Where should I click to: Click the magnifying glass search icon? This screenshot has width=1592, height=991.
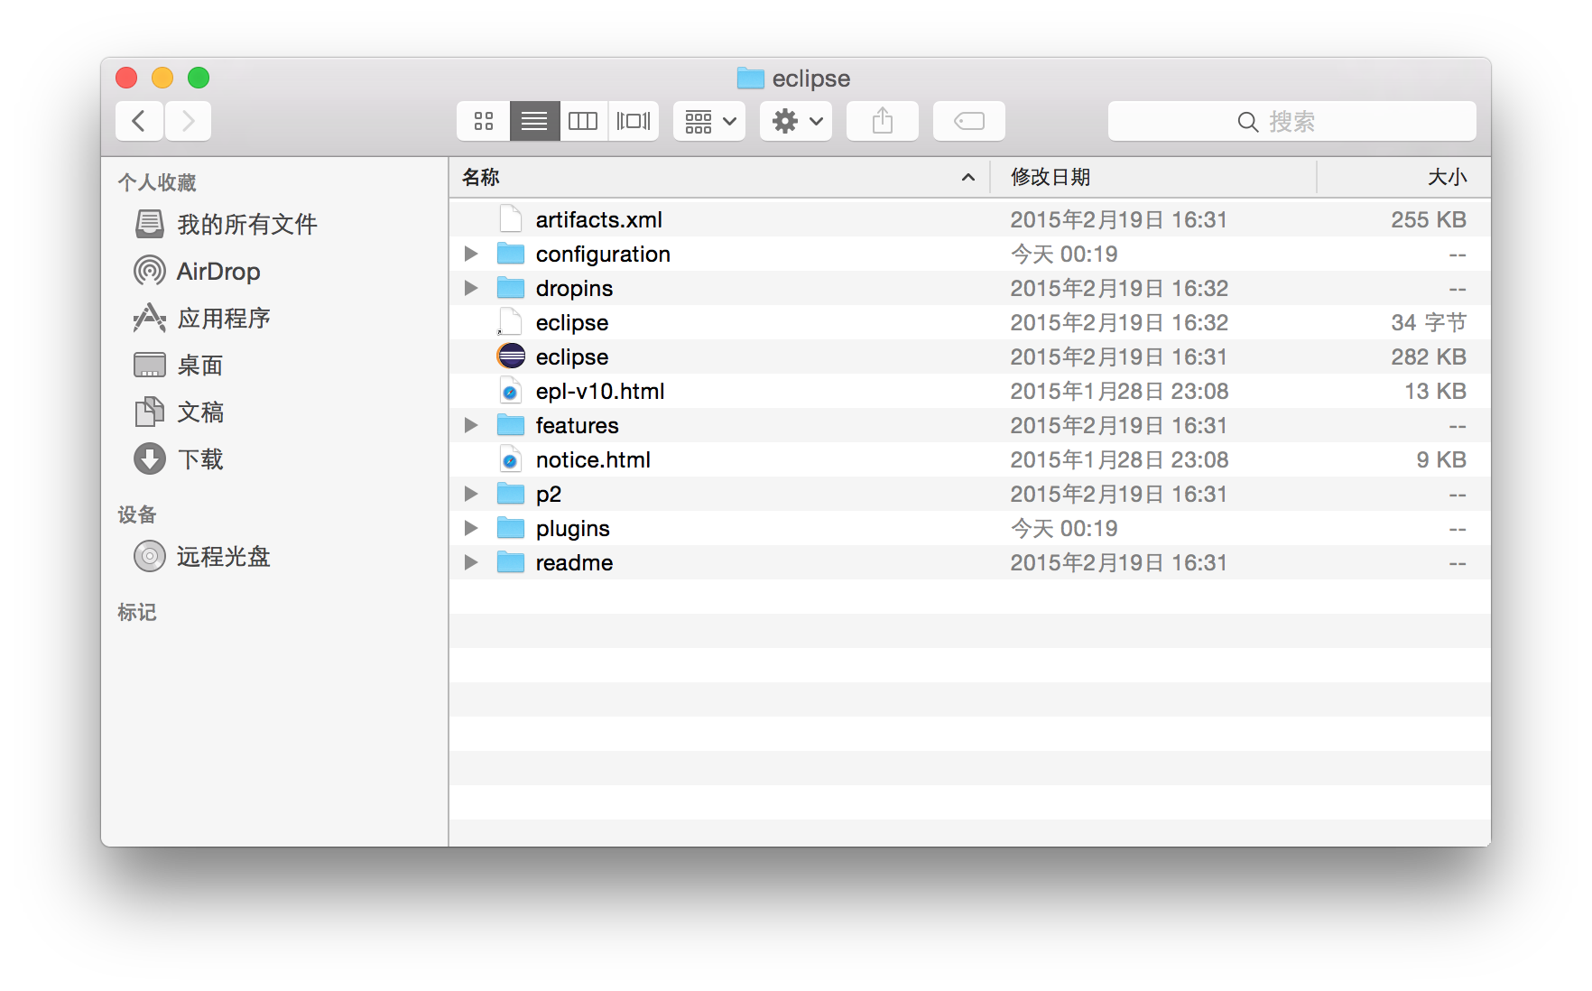[1248, 122]
